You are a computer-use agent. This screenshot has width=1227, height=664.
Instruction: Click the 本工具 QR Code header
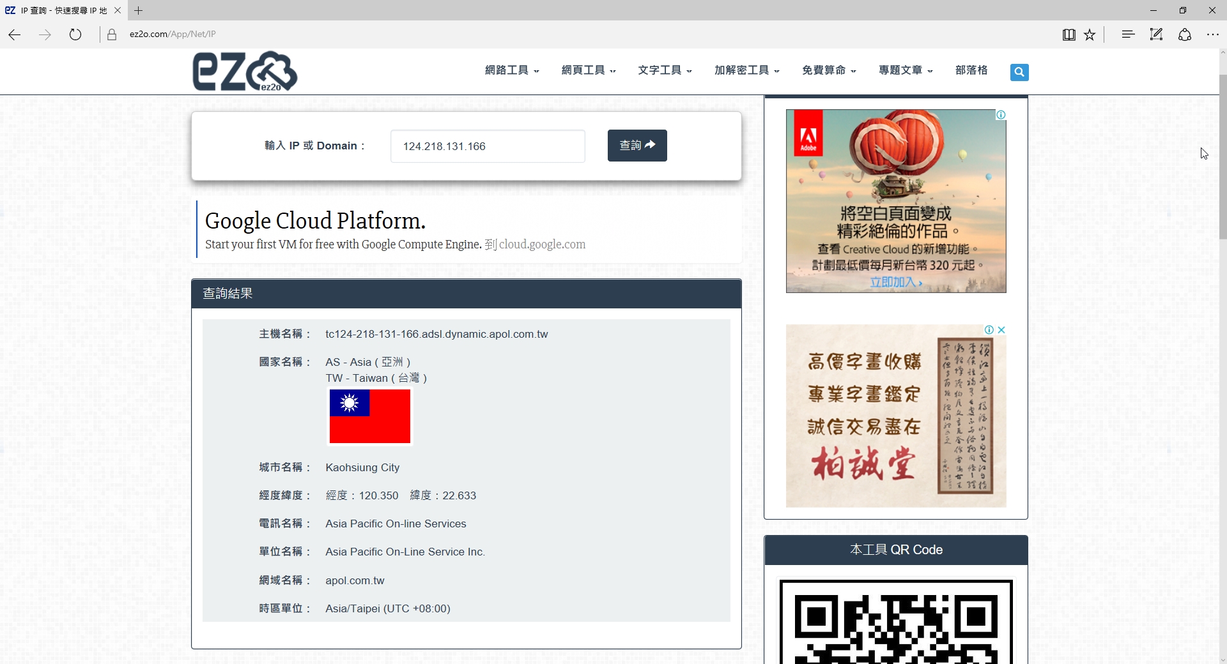896,550
